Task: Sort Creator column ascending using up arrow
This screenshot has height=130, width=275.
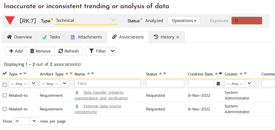Action: [x=241, y=74]
